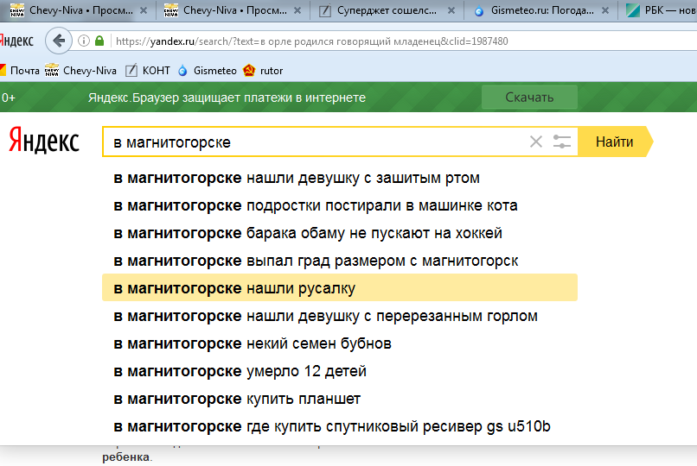697x466 pixels.
Task: Open the Почта bookmark
Action: pyautogui.click(x=19, y=71)
